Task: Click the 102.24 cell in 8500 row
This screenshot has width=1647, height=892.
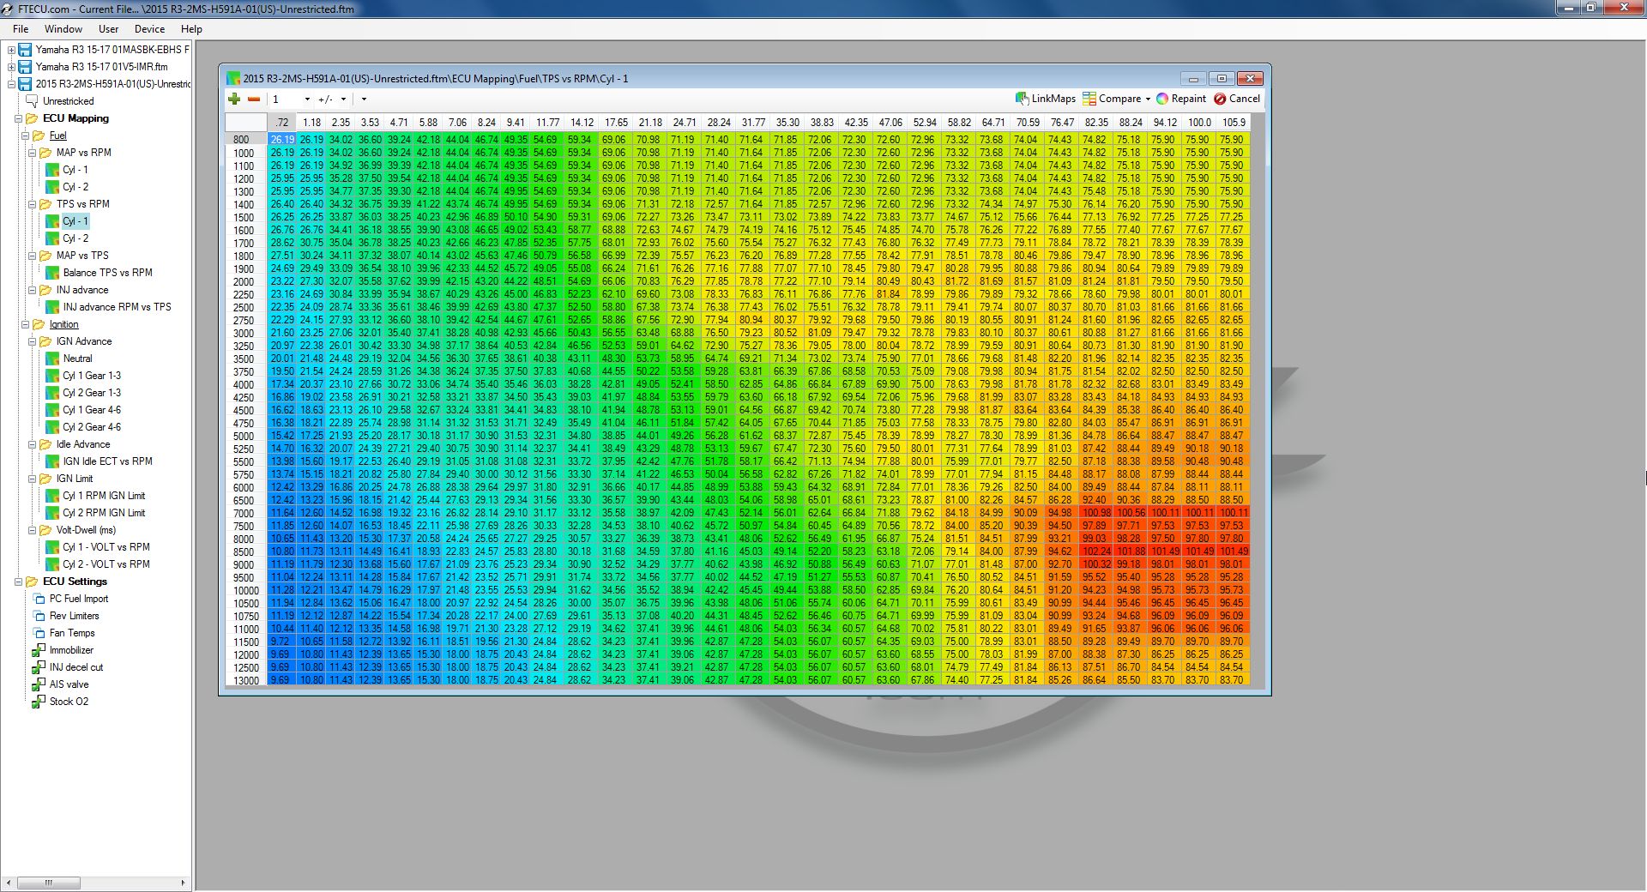Action: click(1096, 551)
